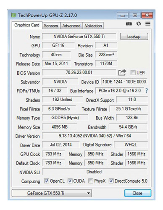This screenshot has width=163, height=210.
Task: Click the GPU-Z title bar app icon
Action: click(x=14, y=15)
